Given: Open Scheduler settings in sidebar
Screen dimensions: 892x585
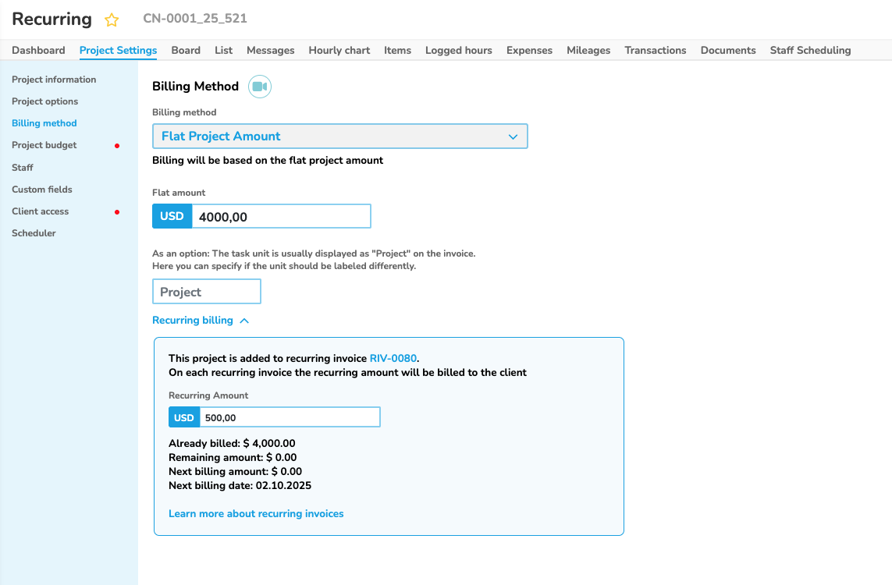Looking at the screenshot, I should [x=34, y=233].
